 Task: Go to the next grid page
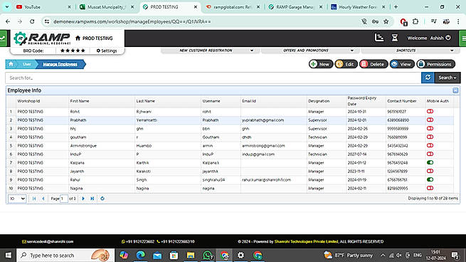pyautogui.click(x=83, y=199)
